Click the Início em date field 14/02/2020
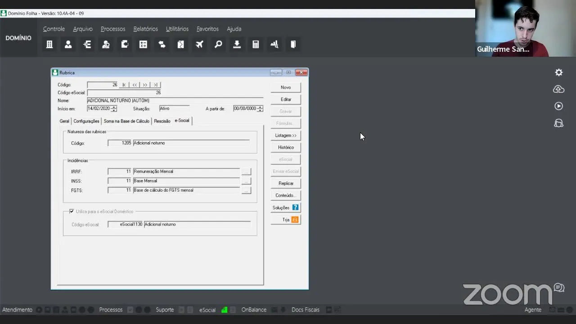 99,108
